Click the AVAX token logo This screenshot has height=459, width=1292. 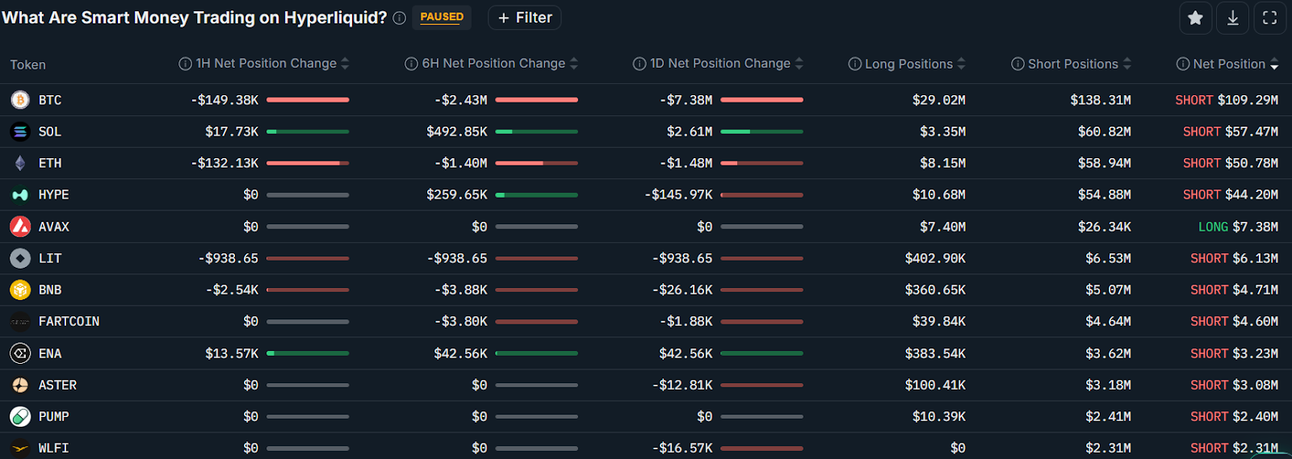click(20, 227)
